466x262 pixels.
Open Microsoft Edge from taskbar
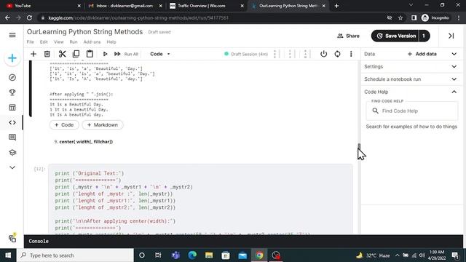tap(192, 255)
